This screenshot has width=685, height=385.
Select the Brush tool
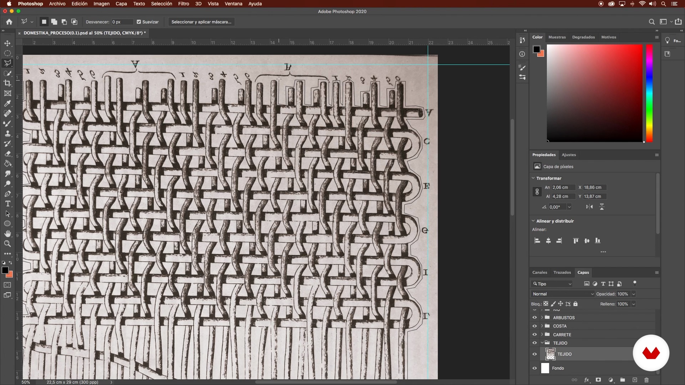(x=7, y=123)
